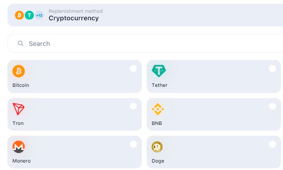Select the Monero radio button
Screen dimensions: 283x170
point(133,144)
